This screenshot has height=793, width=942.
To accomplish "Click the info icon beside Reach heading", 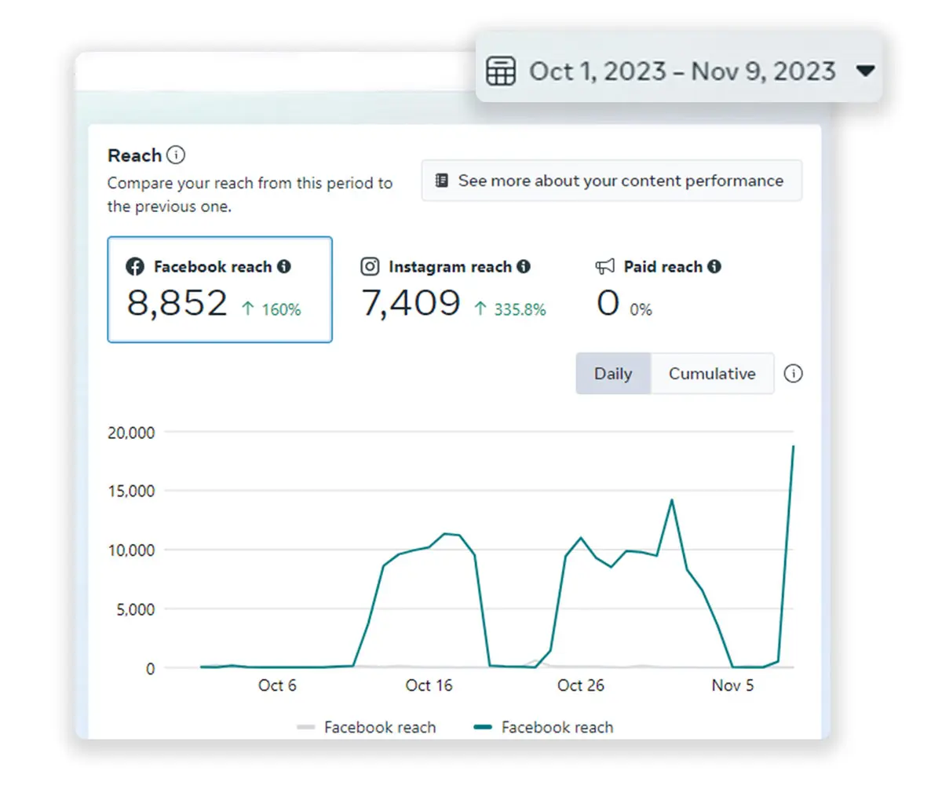I will (176, 155).
